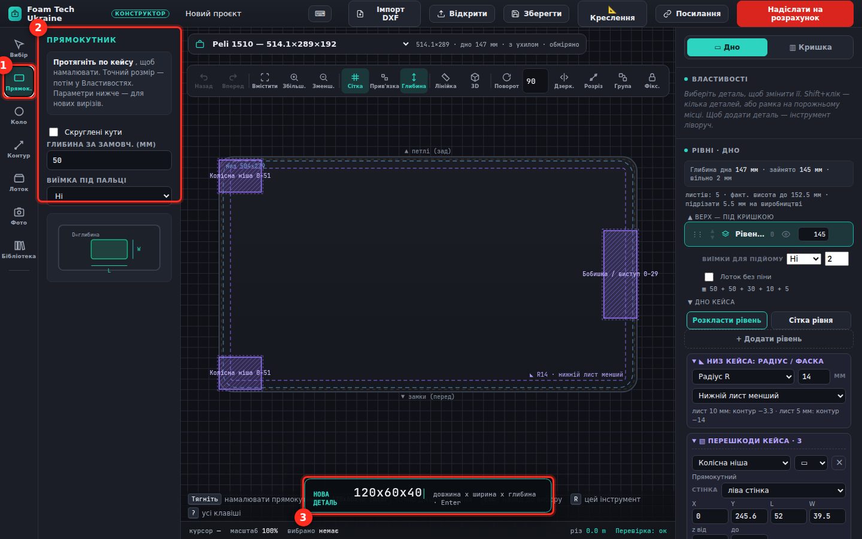862x539 pixels.
Task: Click the rotation angle field showing 90
Action: tap(535, 81)
